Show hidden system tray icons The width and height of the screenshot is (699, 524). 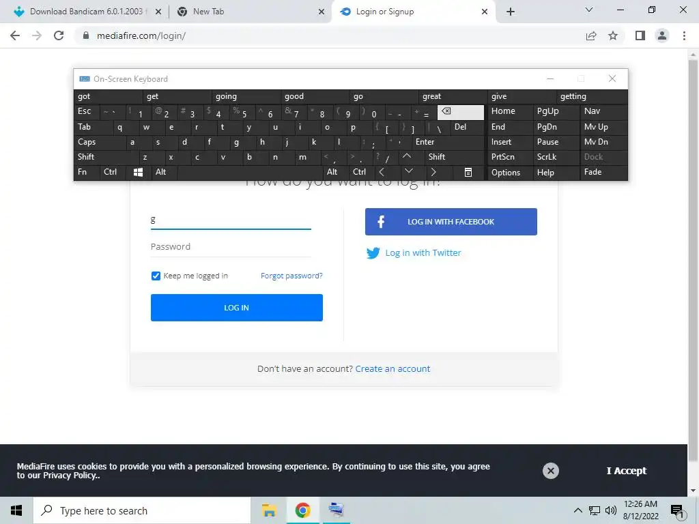(577, 510)
